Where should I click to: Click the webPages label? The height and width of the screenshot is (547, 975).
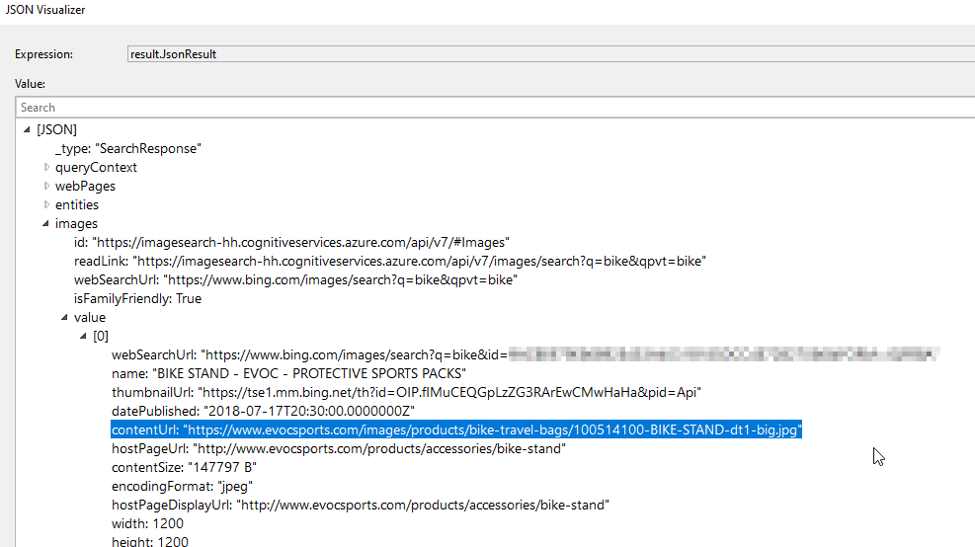pyautogui.click(x=85, y=186)
